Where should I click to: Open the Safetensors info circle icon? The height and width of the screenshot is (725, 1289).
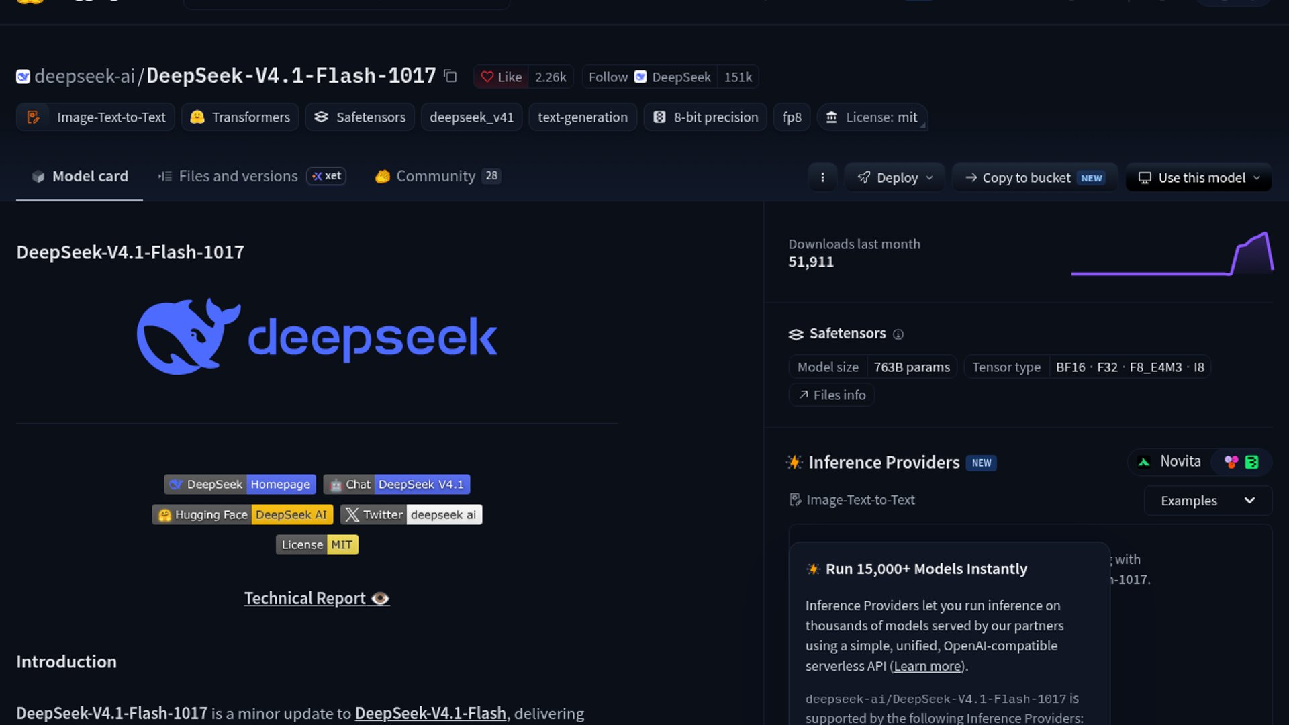click(898, 334)
